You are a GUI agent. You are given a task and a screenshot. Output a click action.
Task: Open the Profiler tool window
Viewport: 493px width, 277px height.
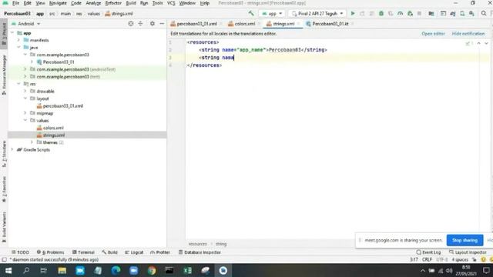pyautogui.click(x=160, y=252)
